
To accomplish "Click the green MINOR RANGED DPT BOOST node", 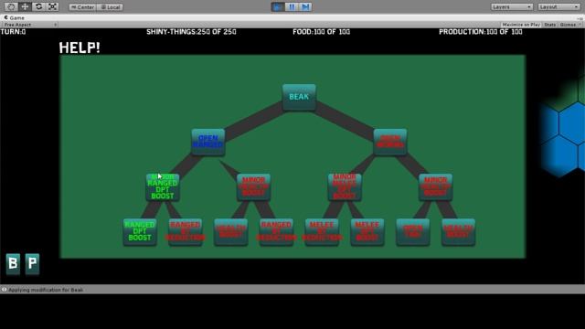I will (163, 186).
